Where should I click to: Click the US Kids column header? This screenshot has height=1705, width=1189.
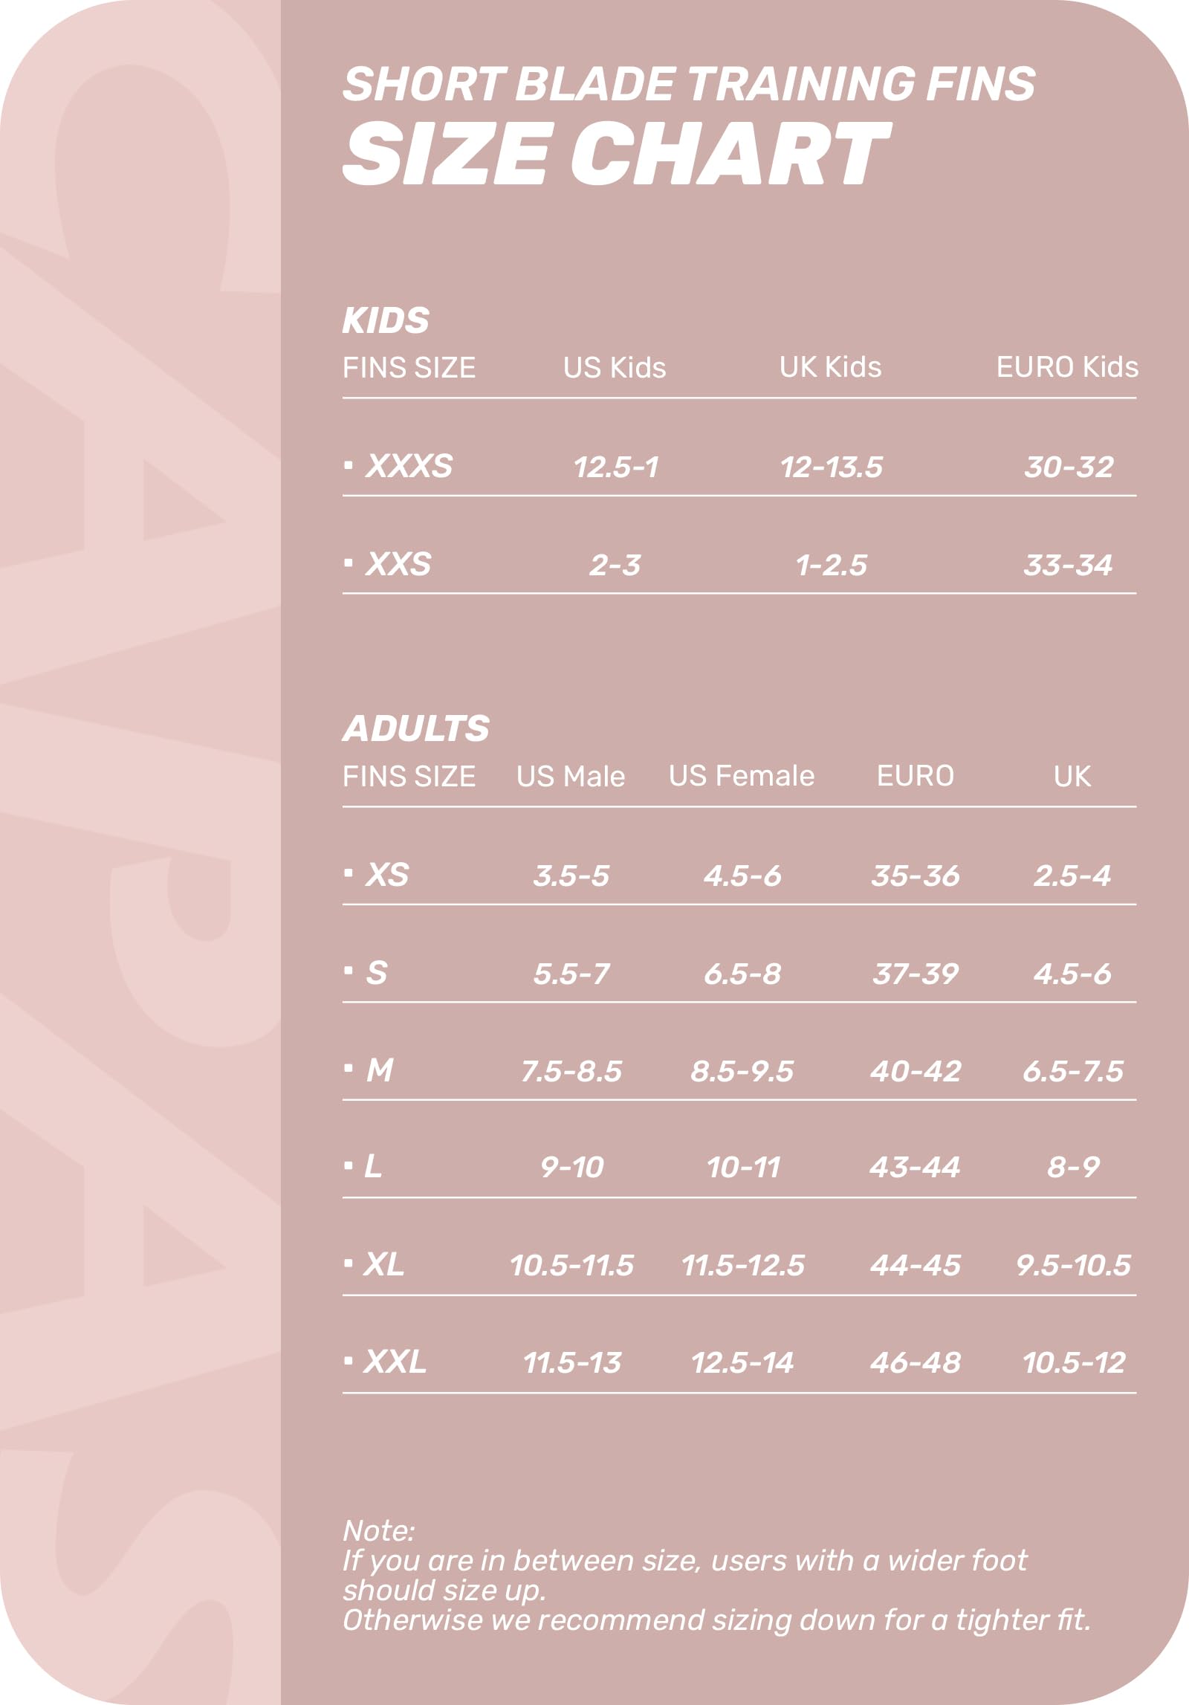(615, 368)
